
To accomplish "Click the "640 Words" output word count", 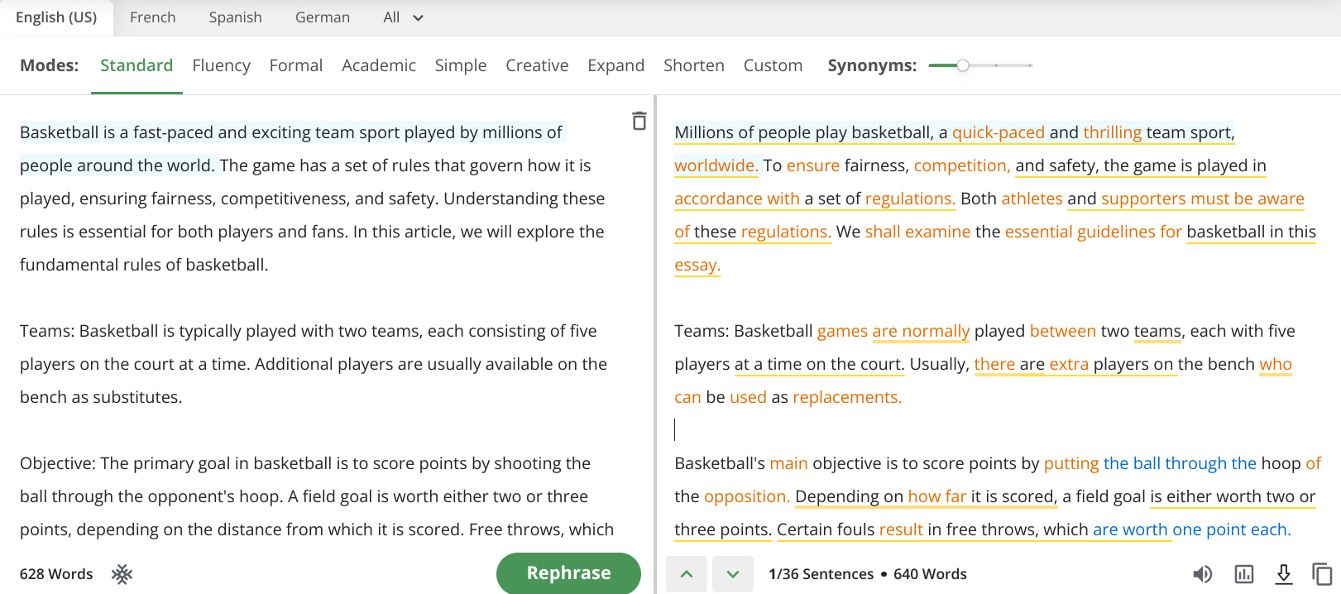I will click(930, 574).
